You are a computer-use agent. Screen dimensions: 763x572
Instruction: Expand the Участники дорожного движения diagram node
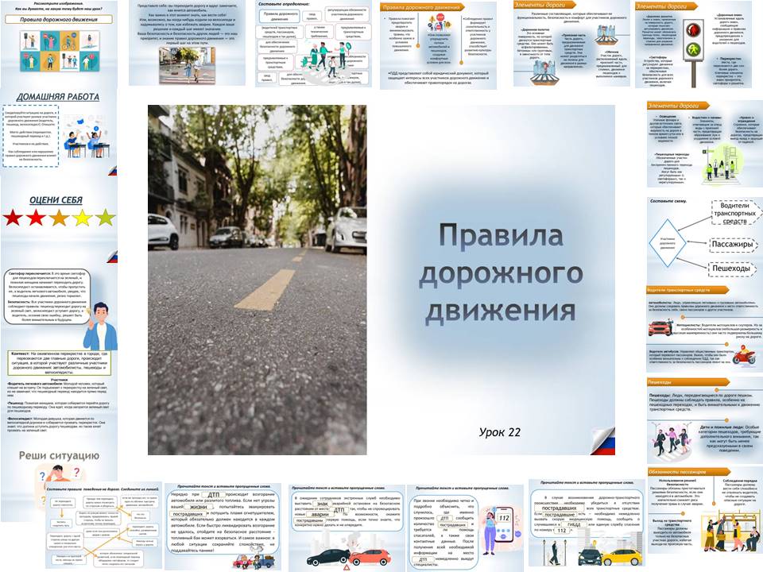(668, 243)
